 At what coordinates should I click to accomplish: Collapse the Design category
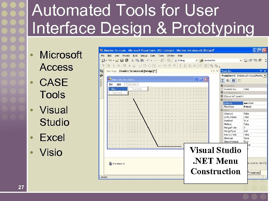point(222,99)
